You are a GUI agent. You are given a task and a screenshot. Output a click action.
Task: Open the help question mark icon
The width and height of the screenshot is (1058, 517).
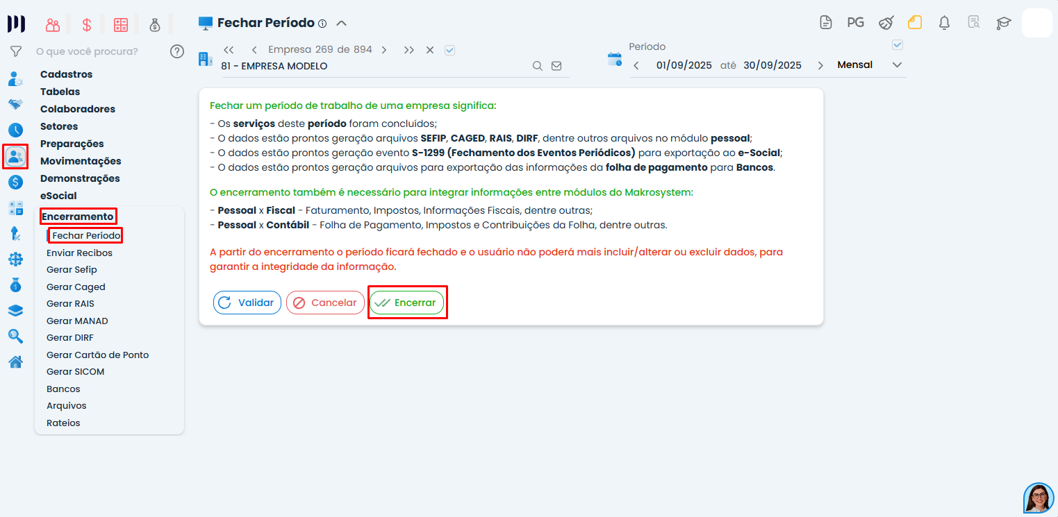(x=177, y=51)
